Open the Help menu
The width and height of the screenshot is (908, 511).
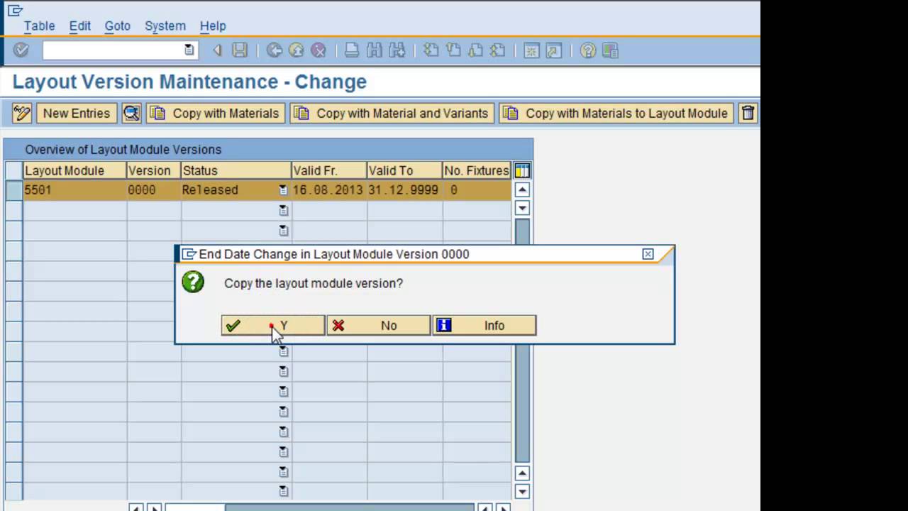213,26
